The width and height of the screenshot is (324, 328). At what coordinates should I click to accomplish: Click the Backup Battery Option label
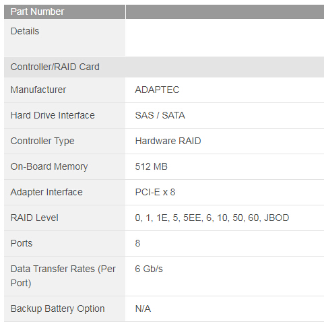tap(58, 308)
